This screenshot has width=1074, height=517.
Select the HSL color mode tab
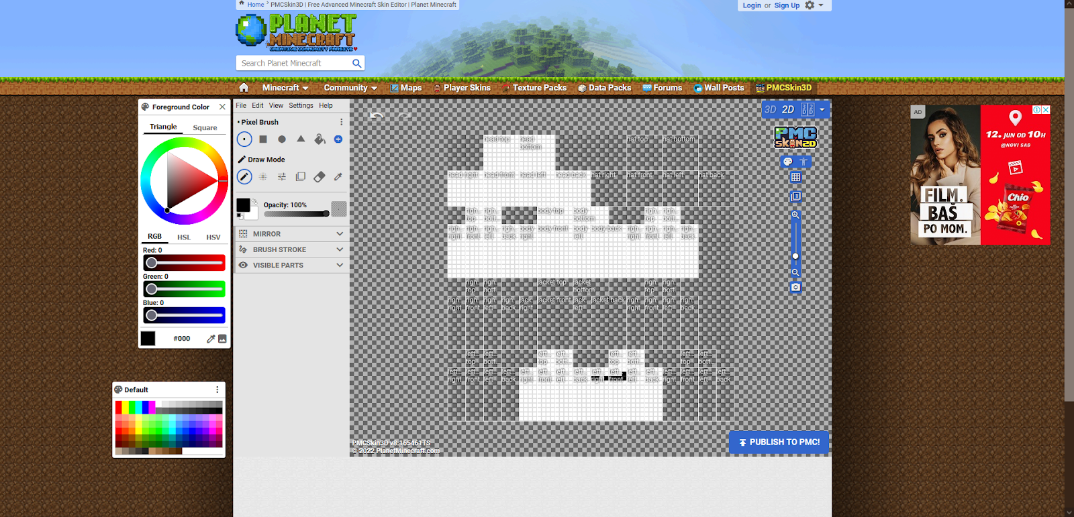[x=184, y=237]
